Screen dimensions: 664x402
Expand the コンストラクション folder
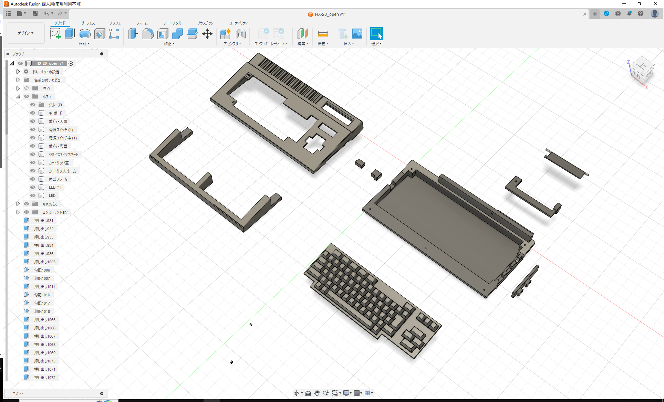pyautogui.click(x=18, y=212)
